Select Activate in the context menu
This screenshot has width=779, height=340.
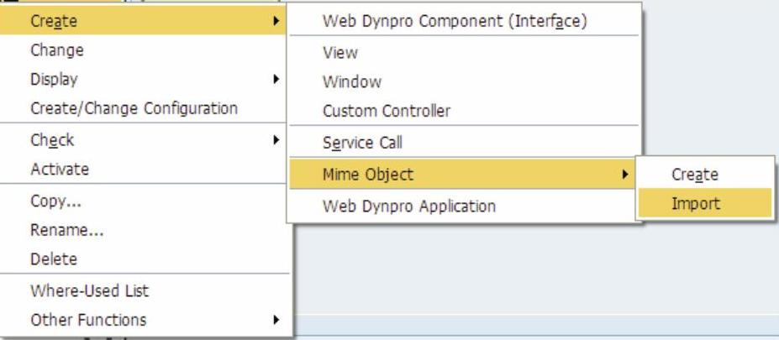click(x=143, y=170)
